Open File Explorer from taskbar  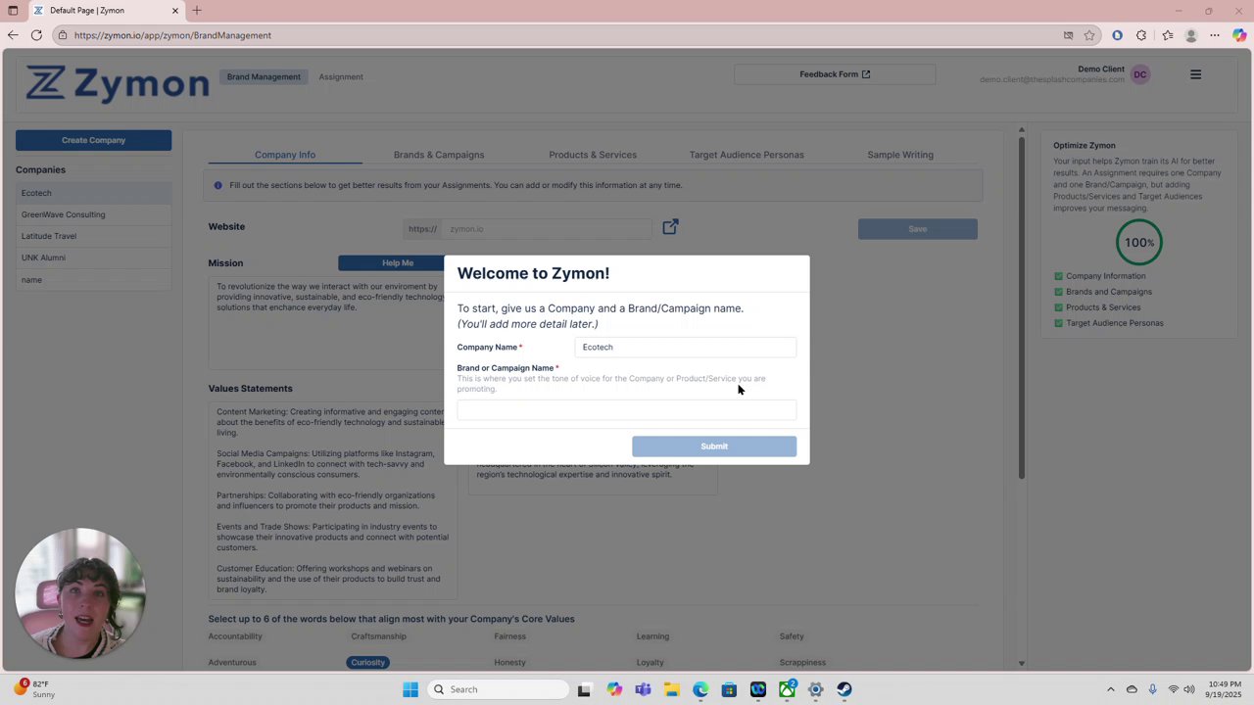pyautogui.click(x=671, y=689)
